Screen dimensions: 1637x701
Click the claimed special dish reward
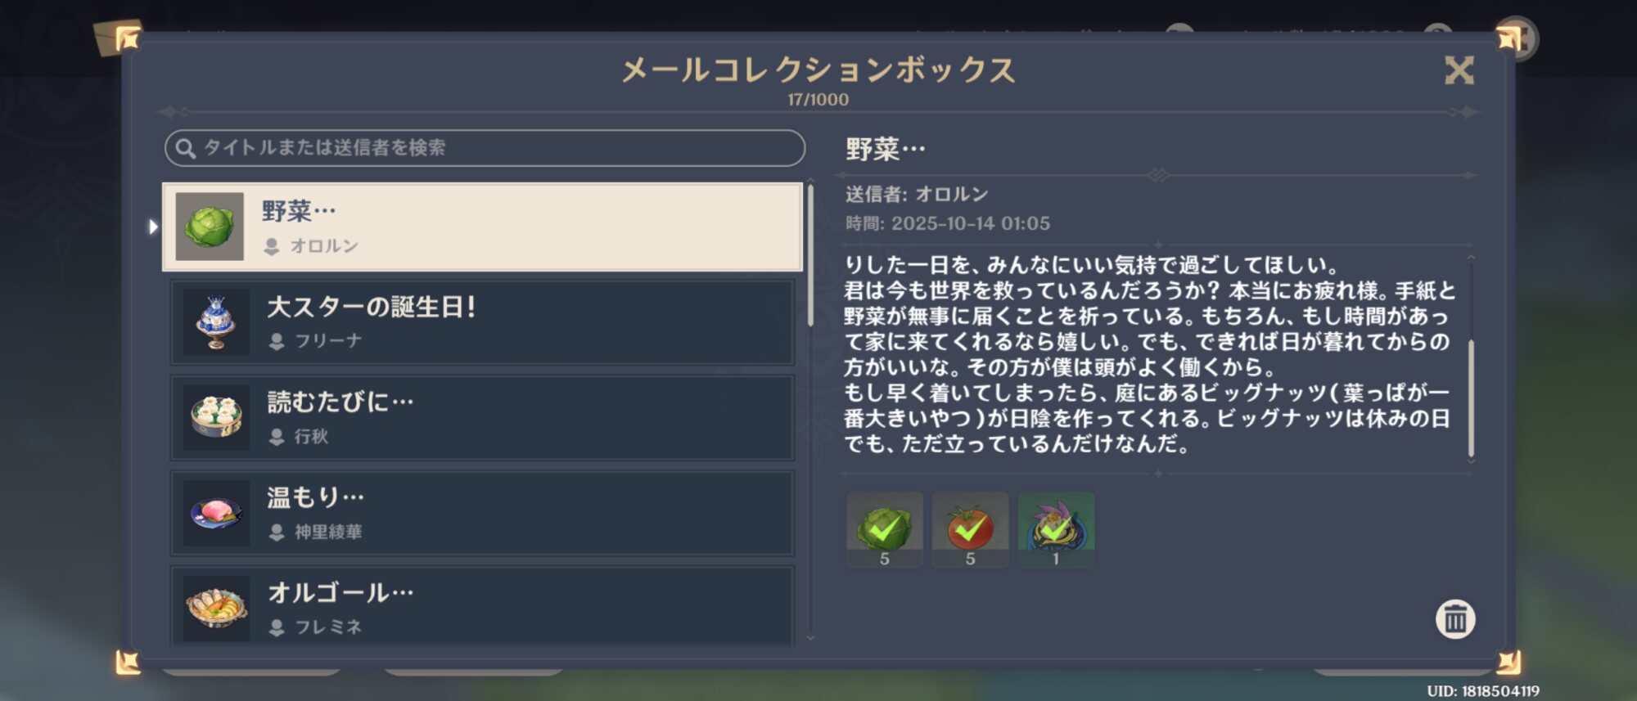tap(1056, 529)
